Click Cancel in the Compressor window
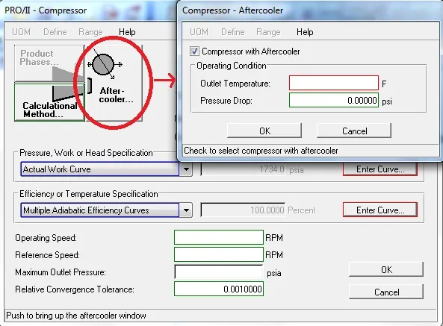Image resolution: width=443 pixels, height=326 pixels. pyautogui.click(x=386, y=292)
